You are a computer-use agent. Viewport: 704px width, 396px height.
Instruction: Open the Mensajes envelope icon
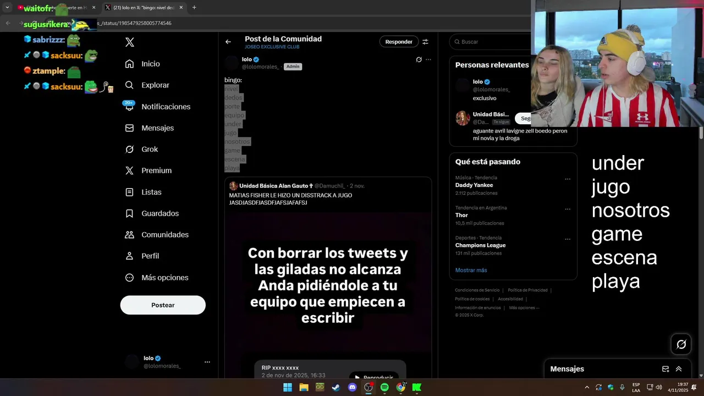(129, 128)
